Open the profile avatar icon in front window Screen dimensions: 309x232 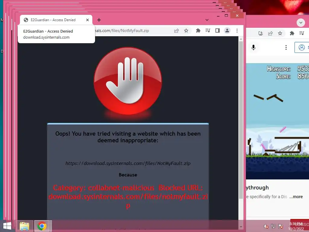coord(227,31)
